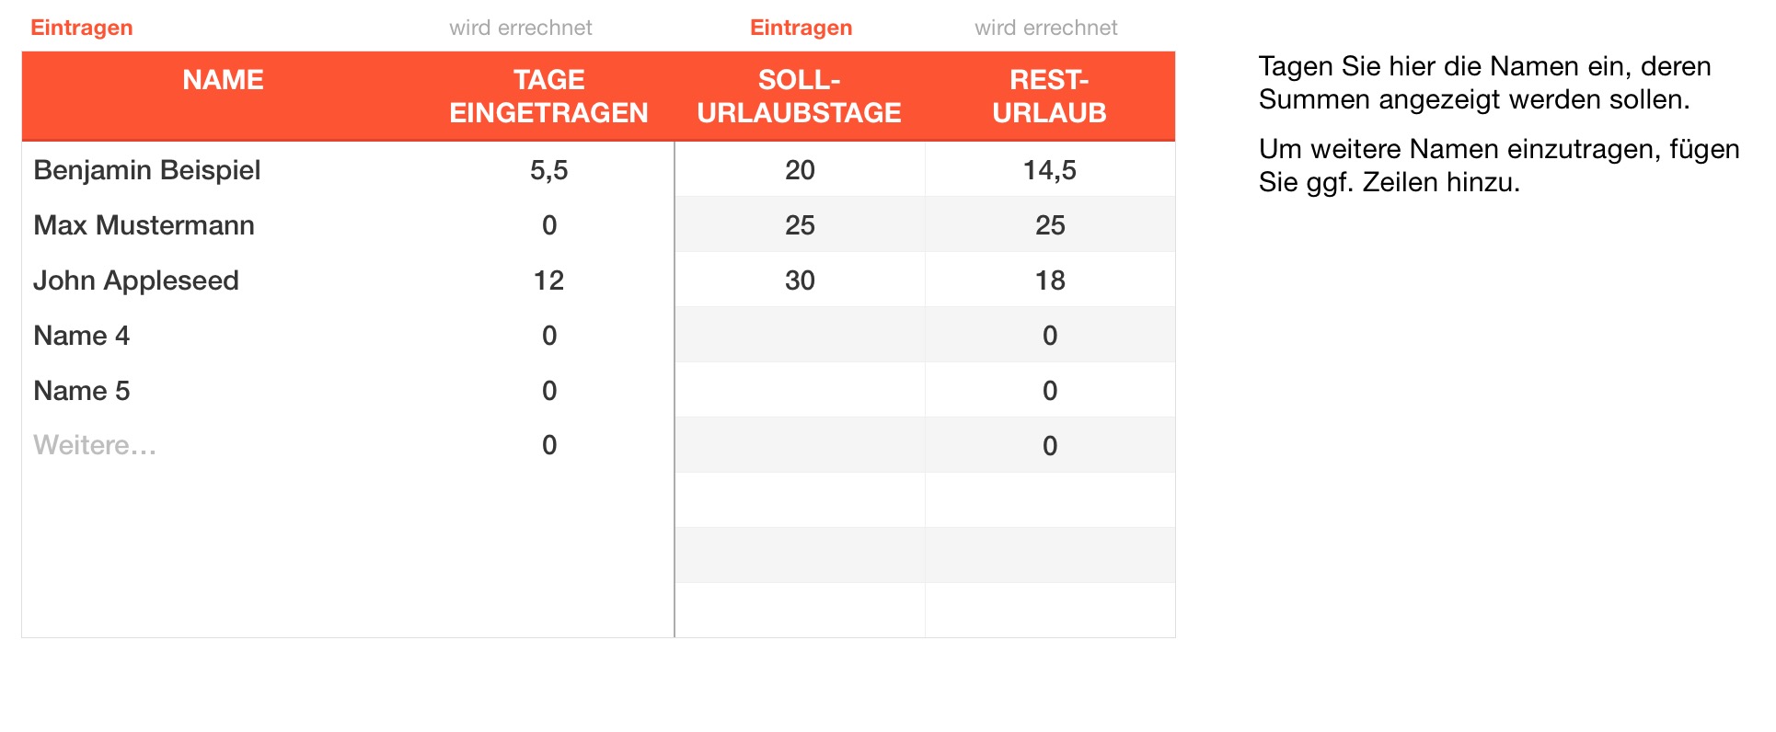Click the Max Mustermann name cell
The height and width of the screenshot is (732, 1776).
point(144,225)
